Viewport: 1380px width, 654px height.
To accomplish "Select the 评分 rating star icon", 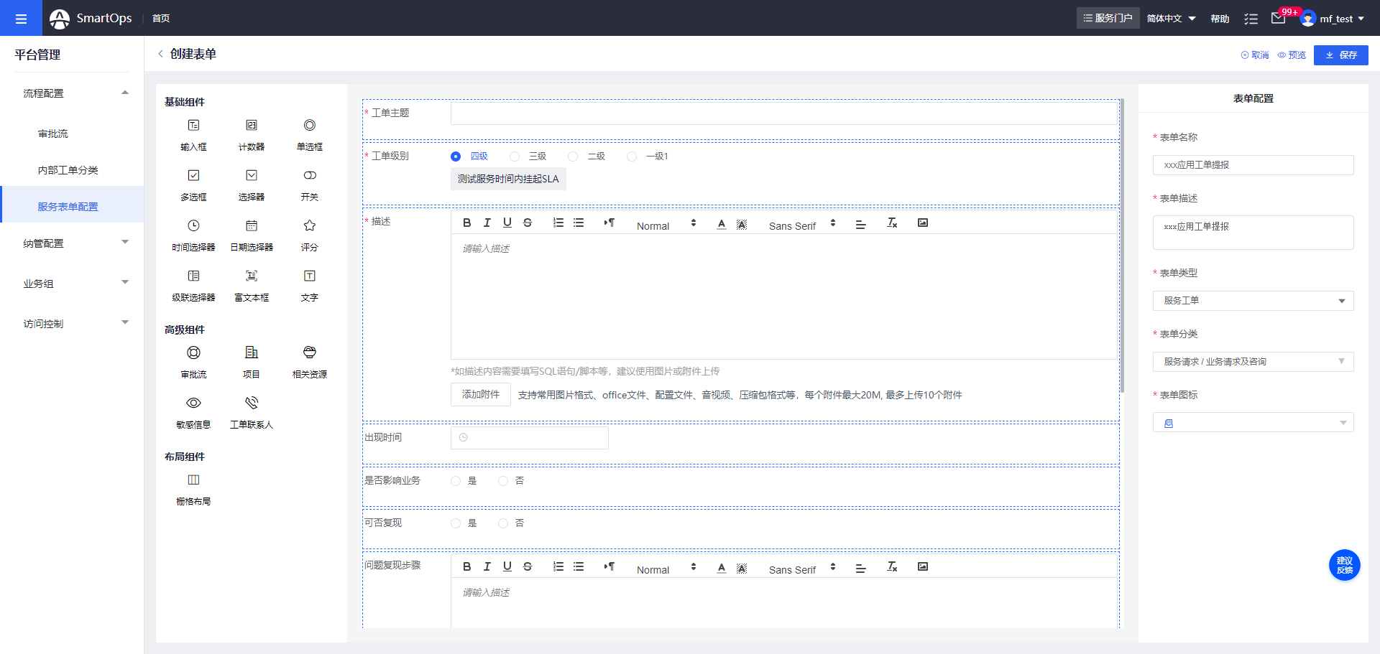I will click(310, 226).
